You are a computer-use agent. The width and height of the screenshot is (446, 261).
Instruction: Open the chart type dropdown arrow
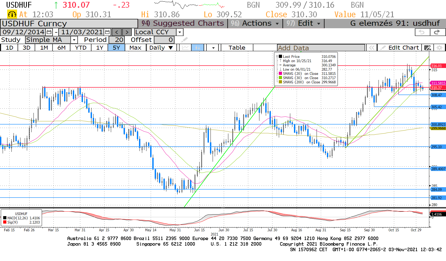213,48
